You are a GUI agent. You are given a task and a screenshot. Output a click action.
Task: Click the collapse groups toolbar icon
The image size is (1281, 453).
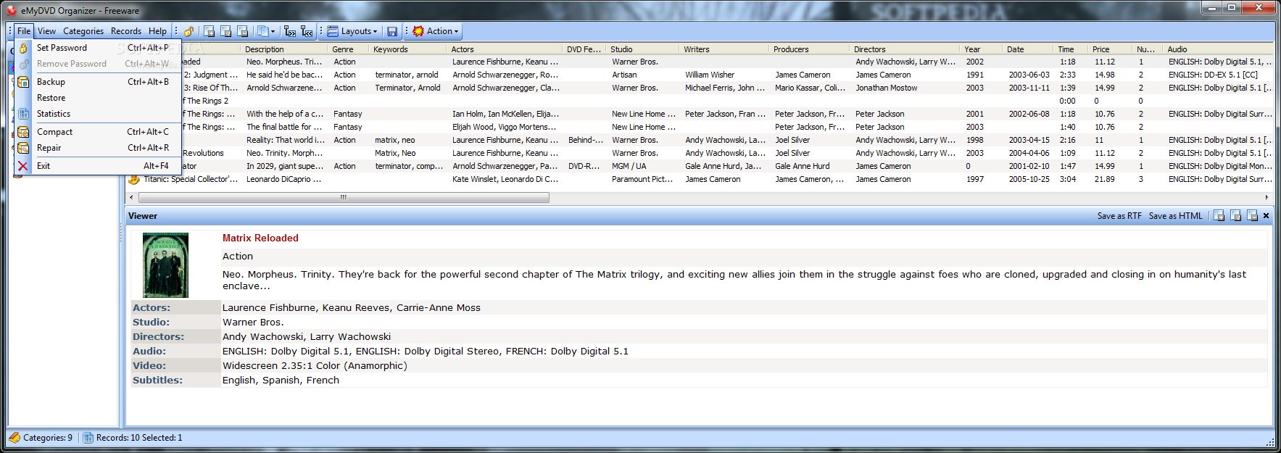tap(307, 31)
